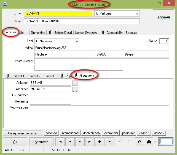Toggle the internationaal category button
The height and width of the screenshot is (155, 177).
click(70, 133)
